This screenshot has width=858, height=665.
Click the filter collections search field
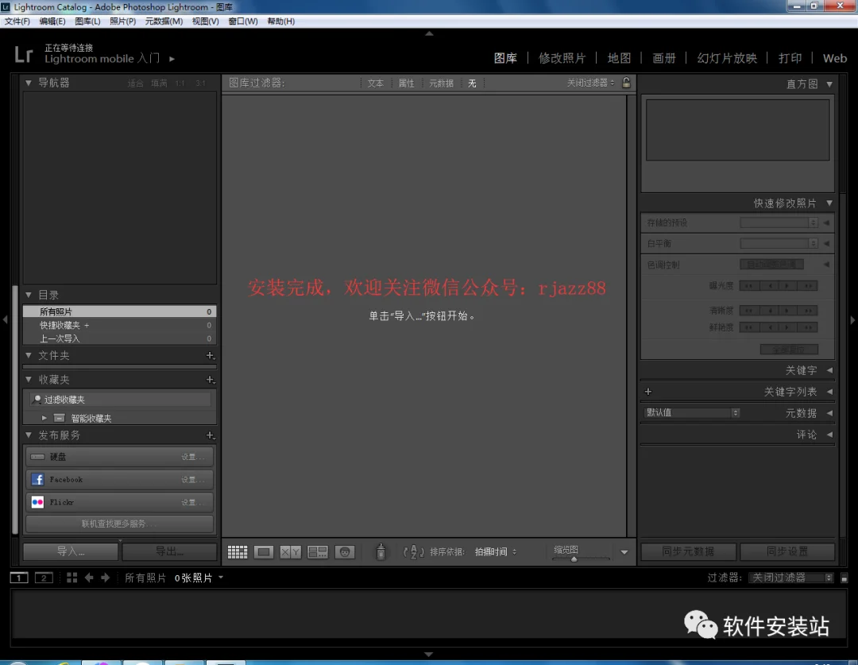point(120,400)
